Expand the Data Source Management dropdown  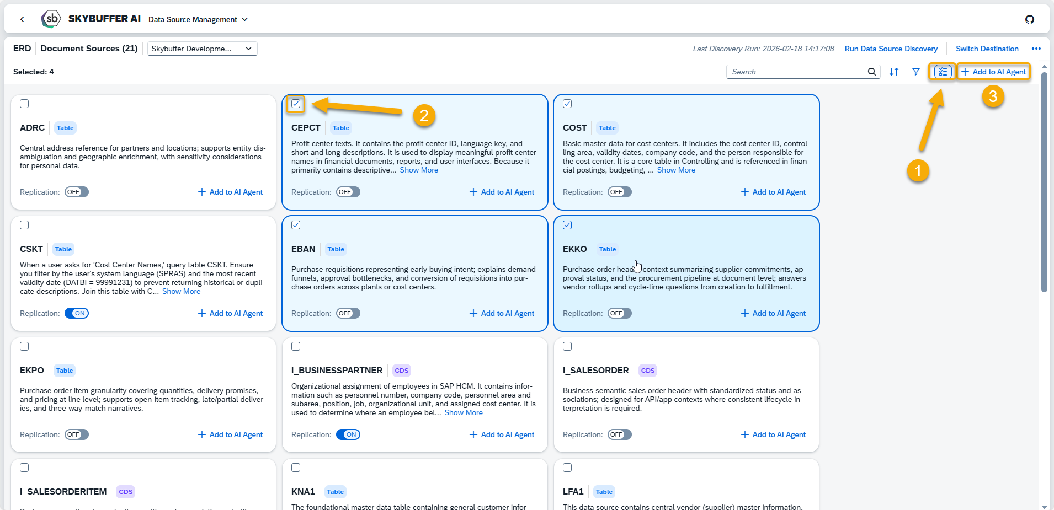point(198,19)
